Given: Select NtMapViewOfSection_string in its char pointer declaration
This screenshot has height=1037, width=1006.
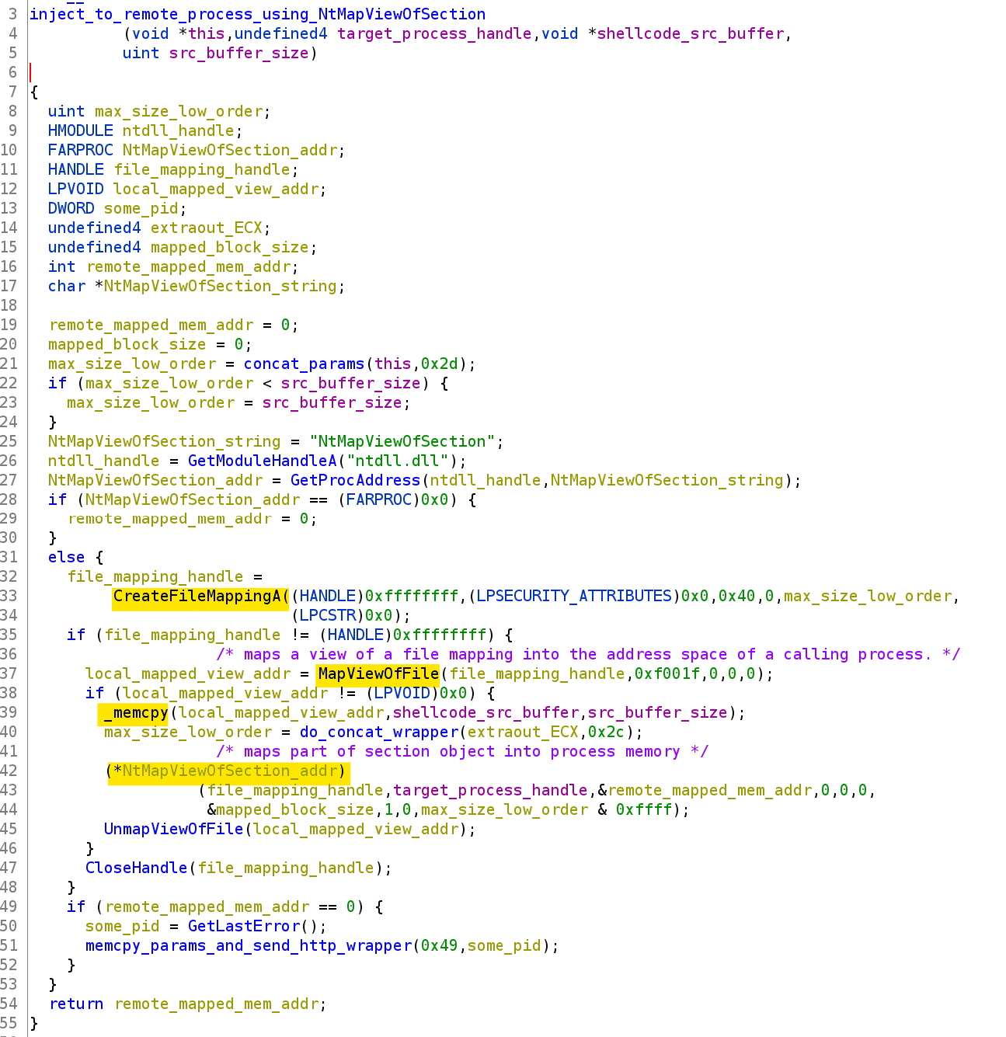Looking at the screenshot, I should [220, 286].
